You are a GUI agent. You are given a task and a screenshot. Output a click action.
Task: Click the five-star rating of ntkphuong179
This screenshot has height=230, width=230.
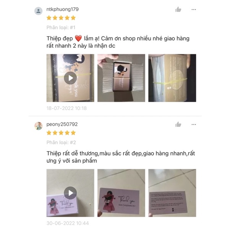click(x=61, y=18)
